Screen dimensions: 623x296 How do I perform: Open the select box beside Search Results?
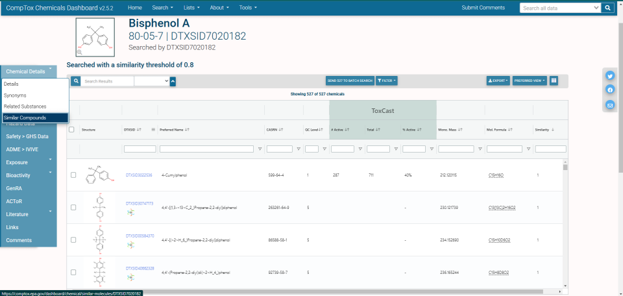(152, 81)
